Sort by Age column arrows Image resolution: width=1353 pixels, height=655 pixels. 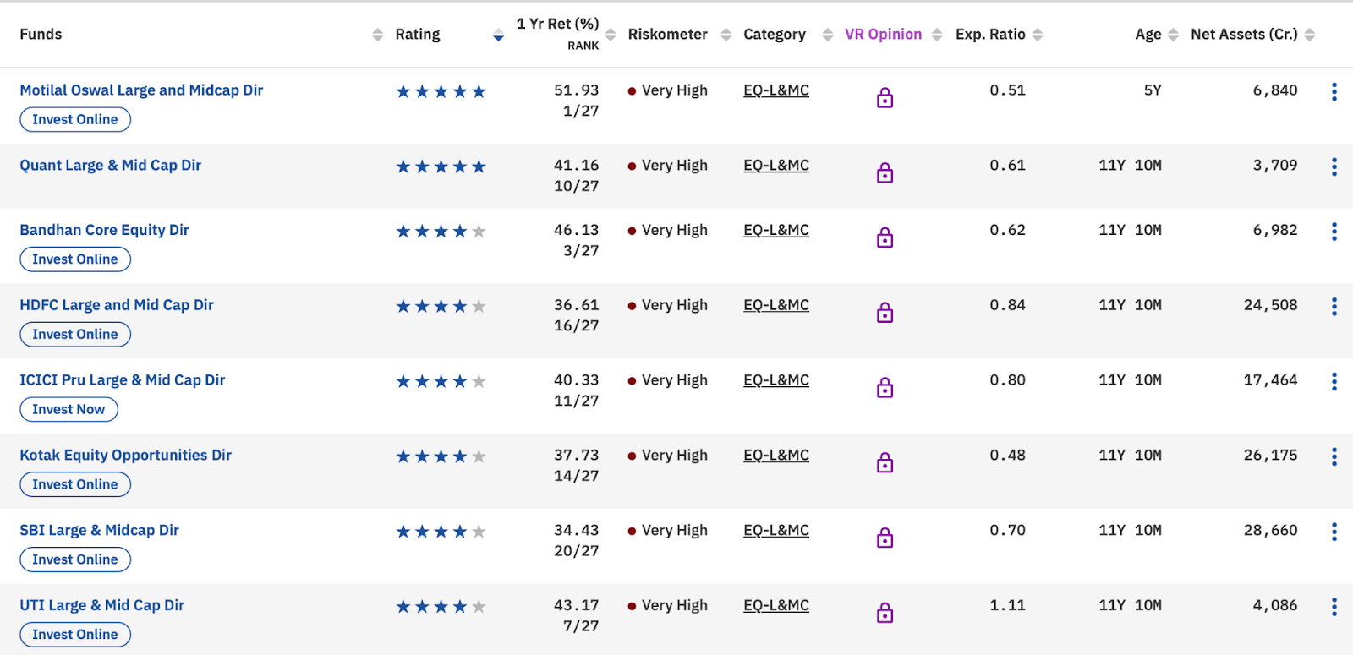click(x=1173, y=35)
